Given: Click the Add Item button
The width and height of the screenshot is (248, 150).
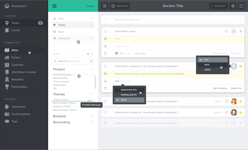Looking at the screenshot, I should (x=120, y=6).
